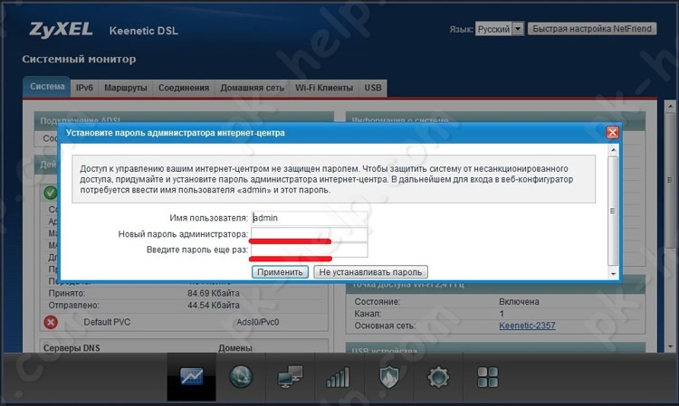Open the Security shield icon
This screenshot has height=406, width=679.
pos(389,376)
